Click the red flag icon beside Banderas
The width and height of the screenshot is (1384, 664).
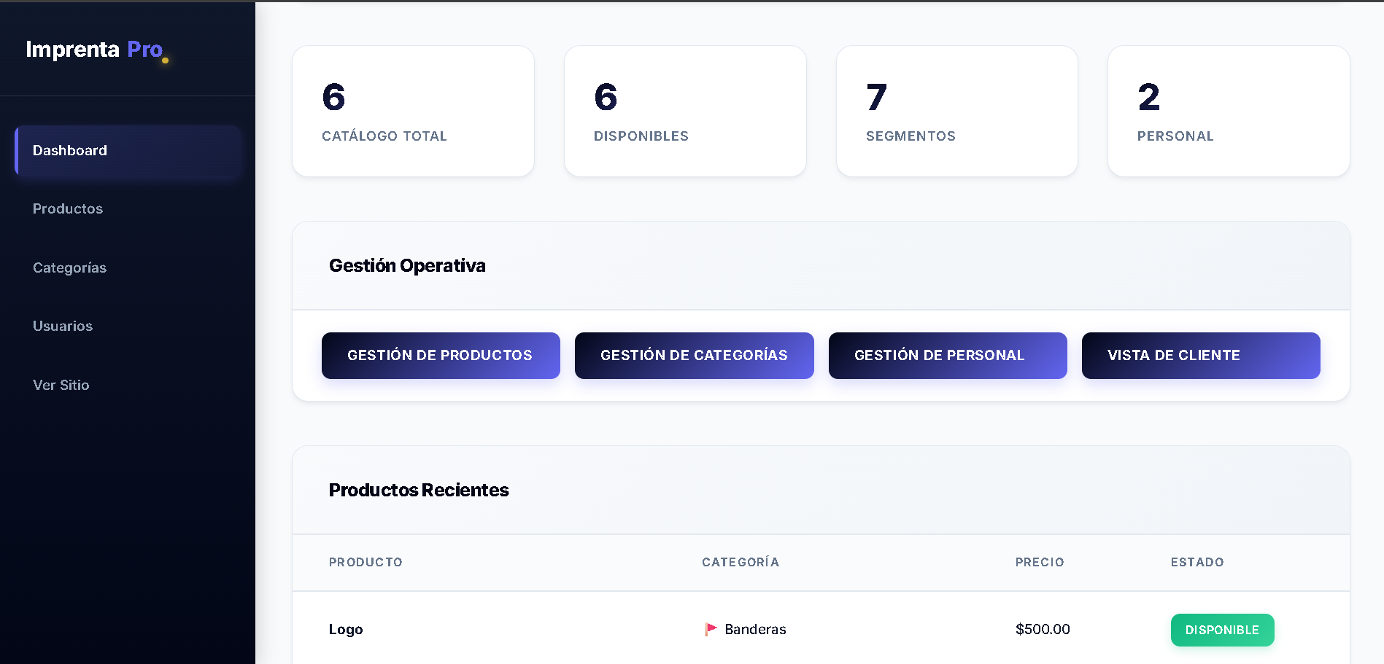pyautogui.click(x=711, y=629)
